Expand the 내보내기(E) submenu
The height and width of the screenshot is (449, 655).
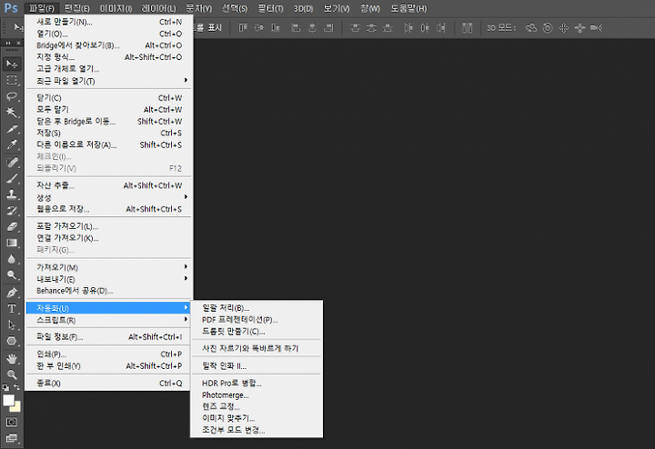point(108,279)
